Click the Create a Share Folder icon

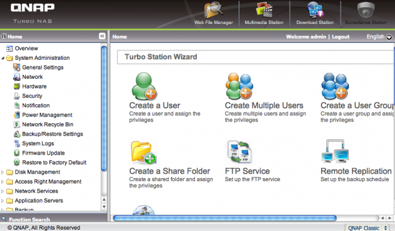point(144,152)
